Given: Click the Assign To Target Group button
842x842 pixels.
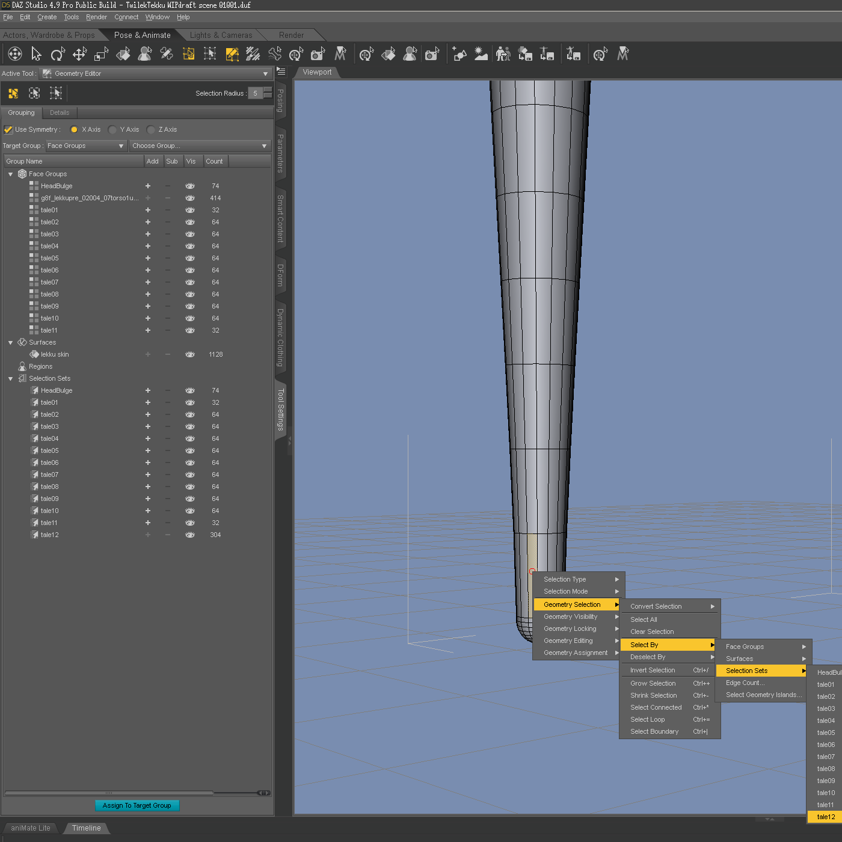Looking at the screenshot, I should click(137, 805).
